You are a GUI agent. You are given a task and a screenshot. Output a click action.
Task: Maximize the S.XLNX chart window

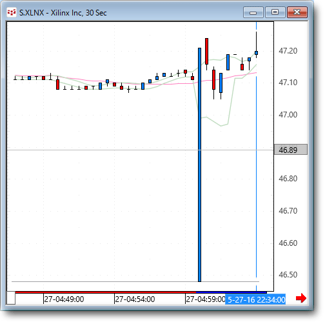click(275, 12)
